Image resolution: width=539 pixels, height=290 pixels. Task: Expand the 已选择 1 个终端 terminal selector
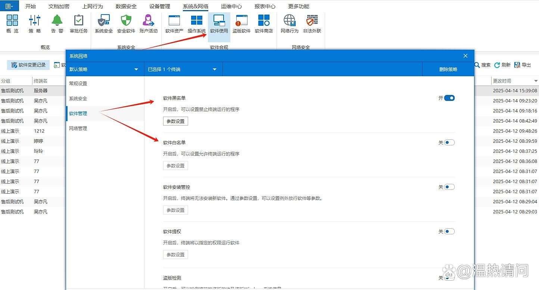click(x=183, y=69)
